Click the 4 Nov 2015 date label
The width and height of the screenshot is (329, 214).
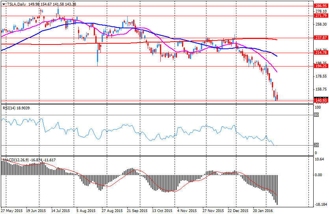[x=188, y=210]
